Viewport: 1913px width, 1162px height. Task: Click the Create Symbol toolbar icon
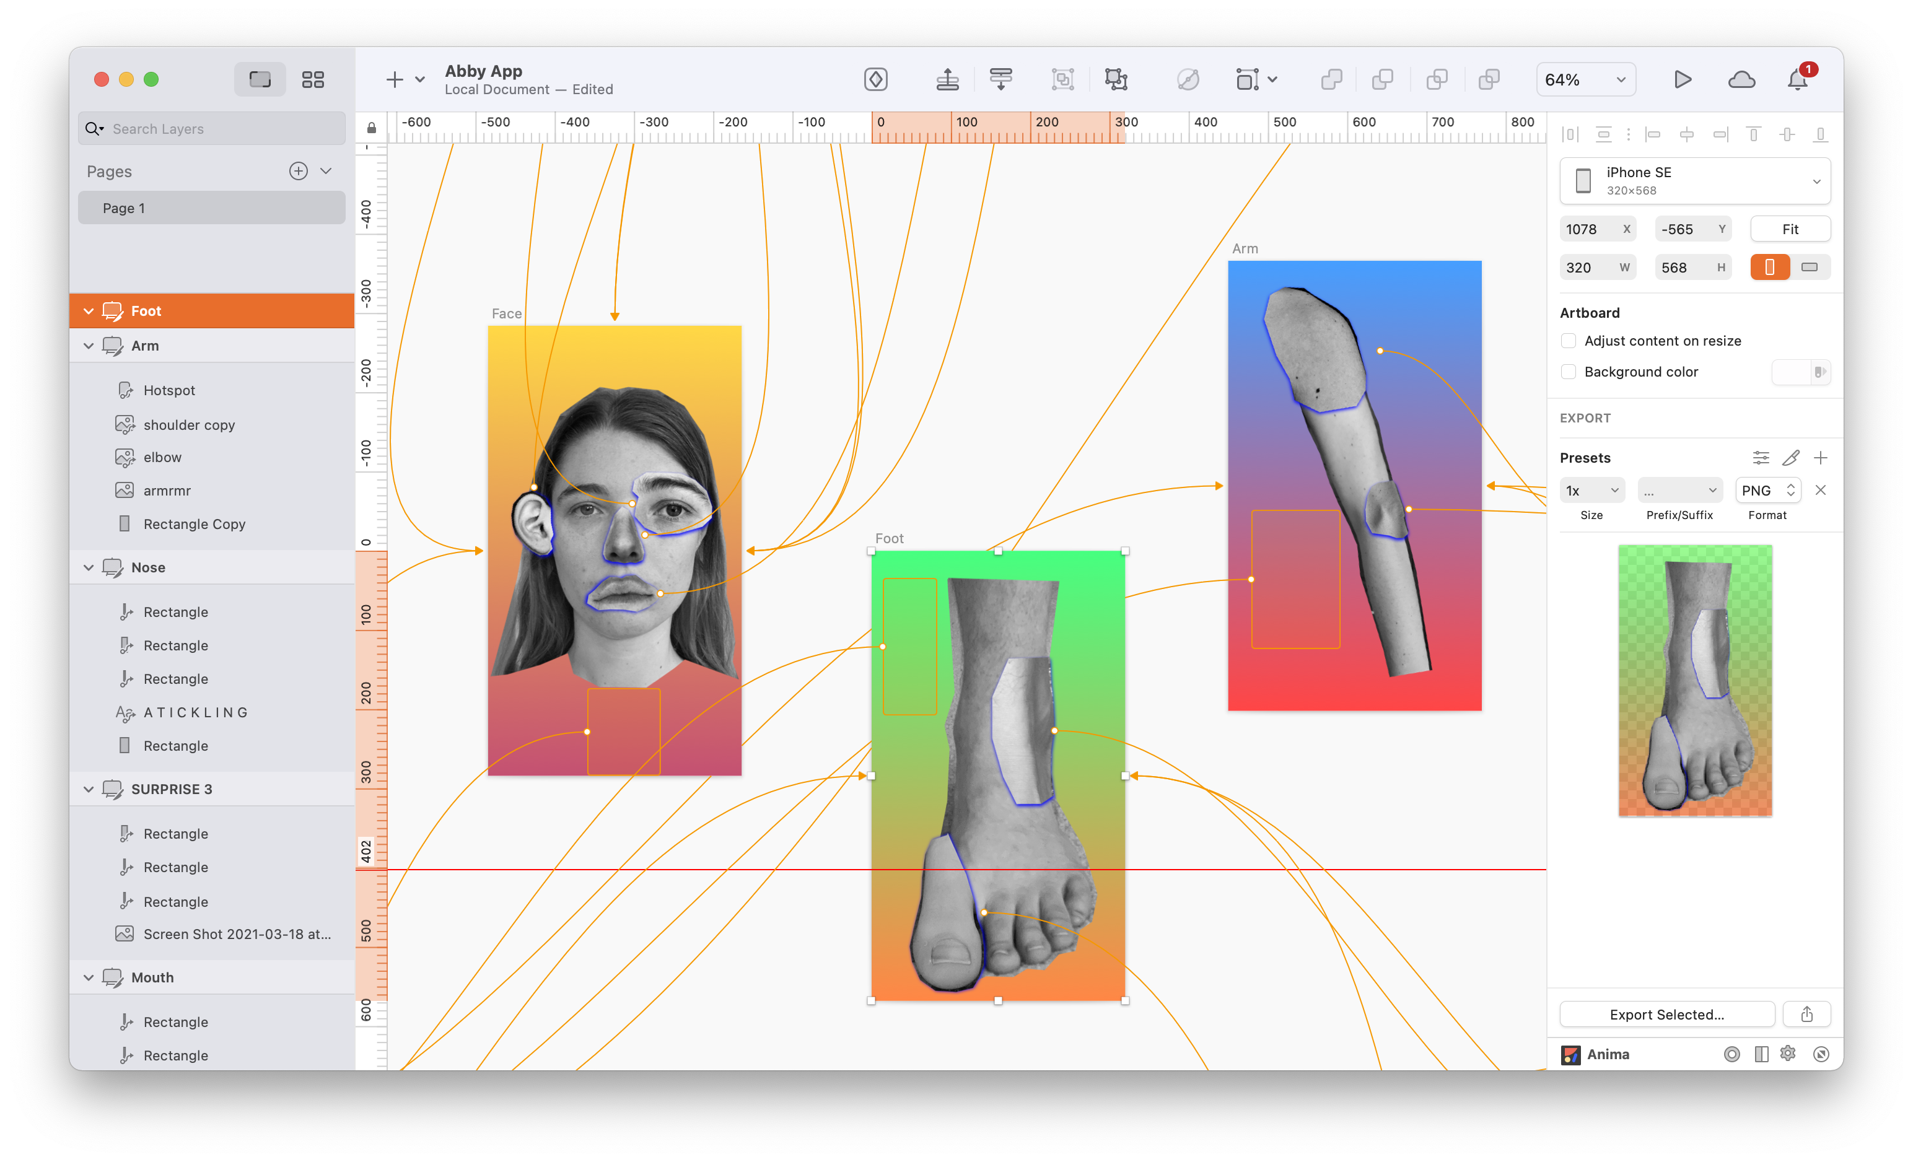(x=876, y=79)
